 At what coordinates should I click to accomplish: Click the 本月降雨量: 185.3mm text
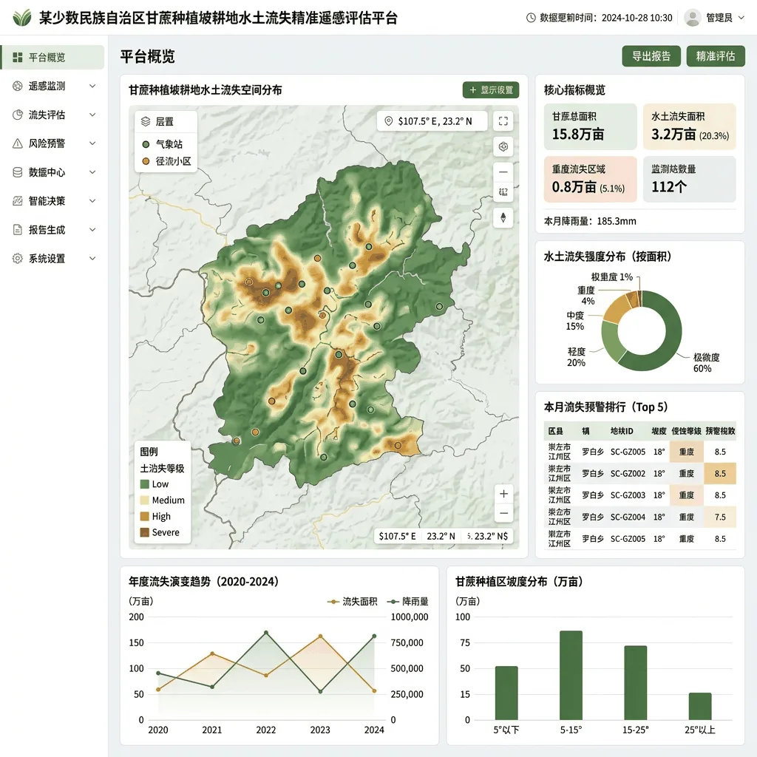[x=590, y=221]
